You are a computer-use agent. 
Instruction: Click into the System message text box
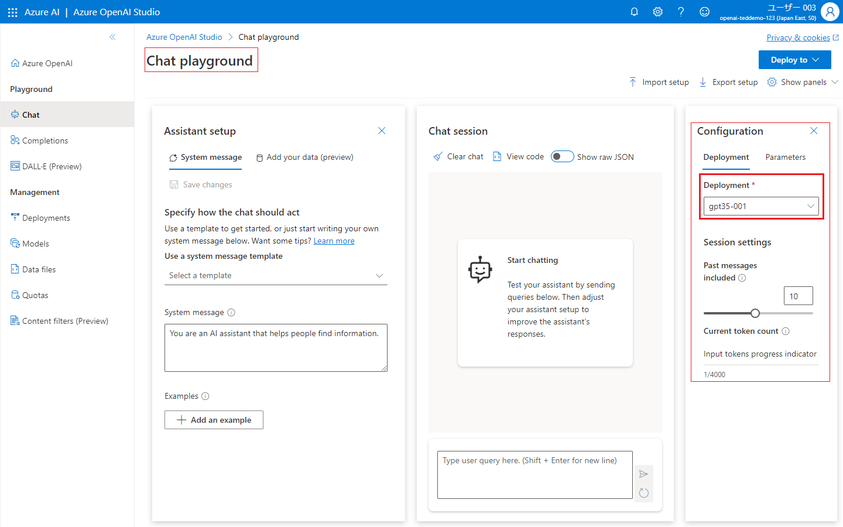click(x=276, y=348)
